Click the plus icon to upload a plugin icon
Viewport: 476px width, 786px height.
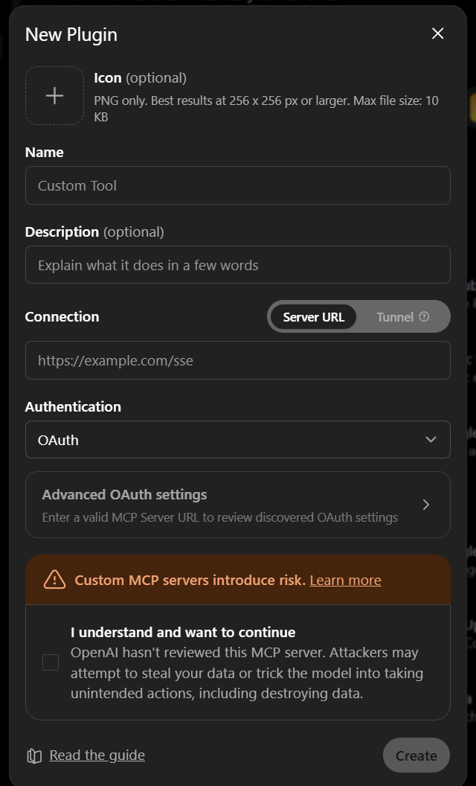54,96
